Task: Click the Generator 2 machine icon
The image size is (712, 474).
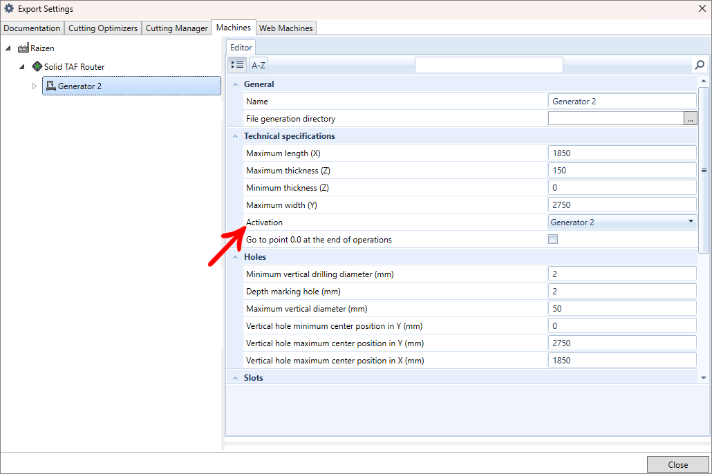Action: point(50,86)
